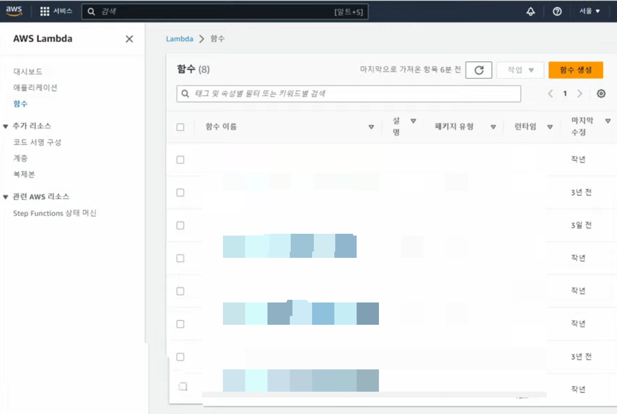Open 복제본 in sidebar
The image size is (617, 414).
point(24,174)
